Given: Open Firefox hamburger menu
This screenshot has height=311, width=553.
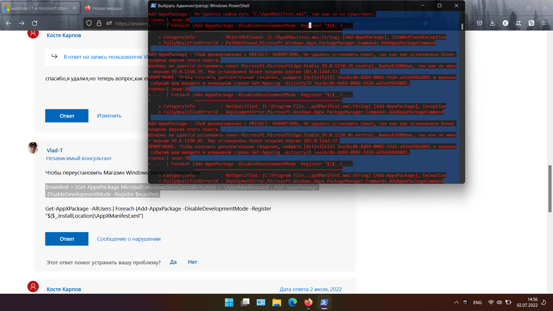Looking at the screenshot, I should tap(544, 23).
